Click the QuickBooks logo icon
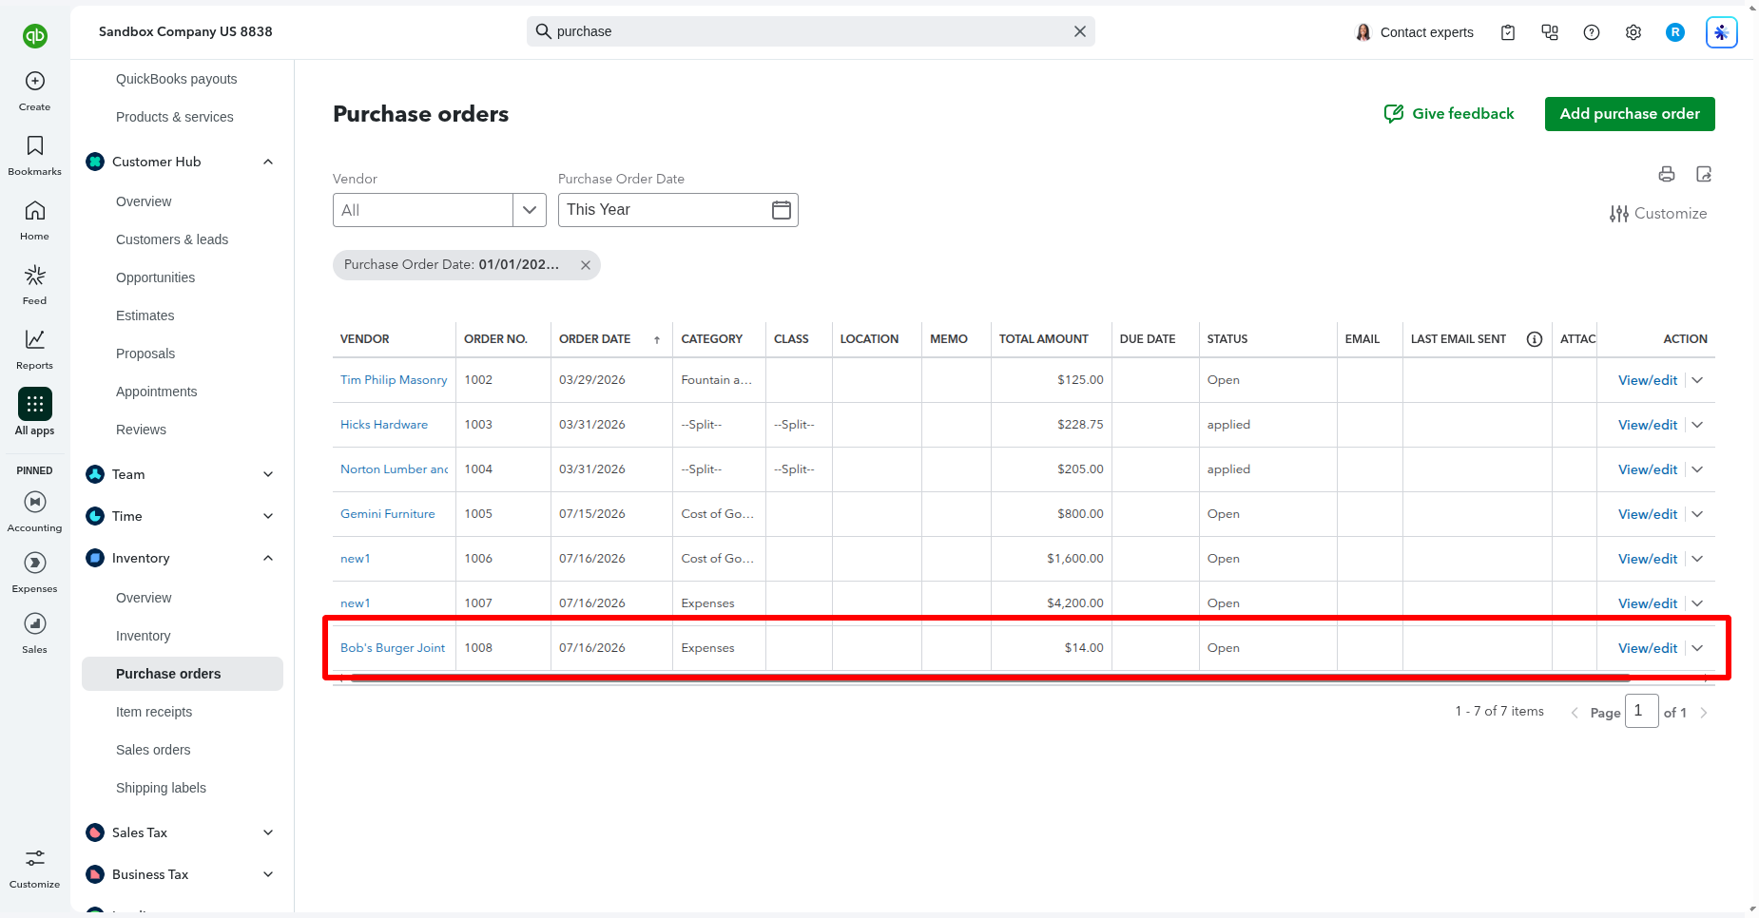1759x918 pixels. click(35, 36)
